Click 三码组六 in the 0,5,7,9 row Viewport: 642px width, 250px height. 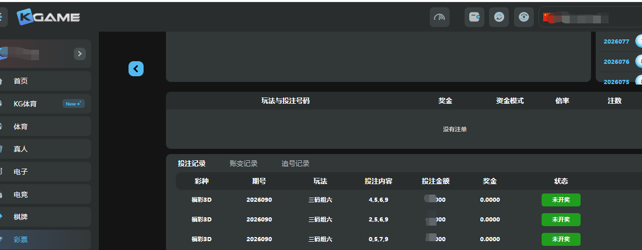[x=320, y=239]
